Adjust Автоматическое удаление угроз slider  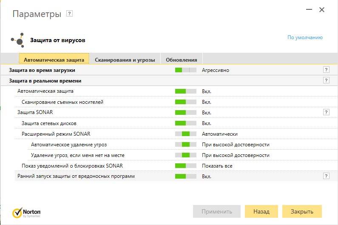[x=186, y=144]
